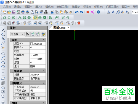
Task: Click the Quick select funnel icon
Action: pos(43,34)
